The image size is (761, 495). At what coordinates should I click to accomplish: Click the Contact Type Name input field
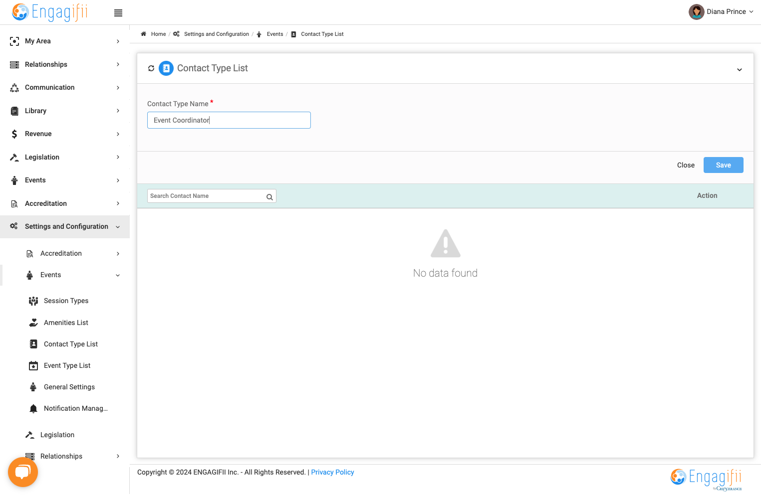point(229,120)
